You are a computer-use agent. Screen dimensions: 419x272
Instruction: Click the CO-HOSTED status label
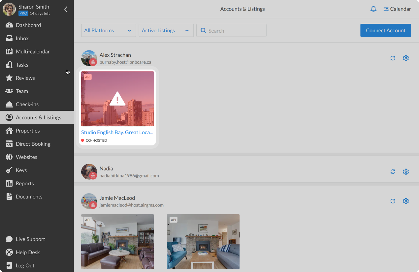click(x=96, y=140)
